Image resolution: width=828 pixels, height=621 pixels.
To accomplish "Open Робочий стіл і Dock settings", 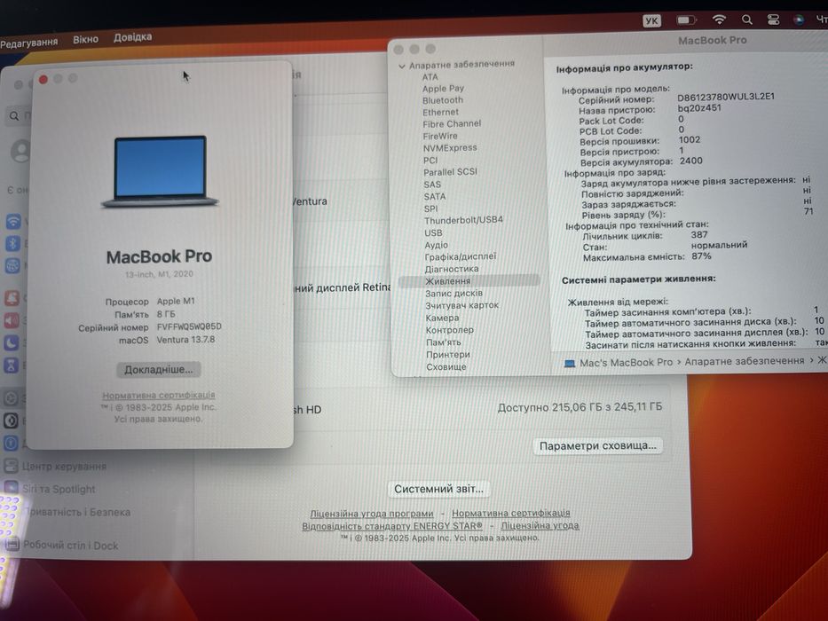I will [71, 546].
